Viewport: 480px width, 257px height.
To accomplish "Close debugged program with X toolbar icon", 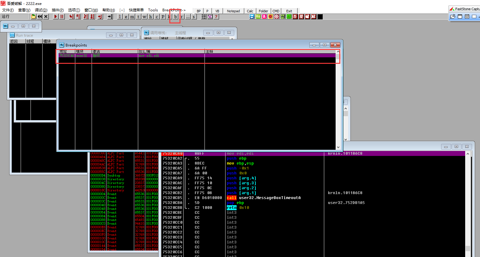I will point(46,17).
